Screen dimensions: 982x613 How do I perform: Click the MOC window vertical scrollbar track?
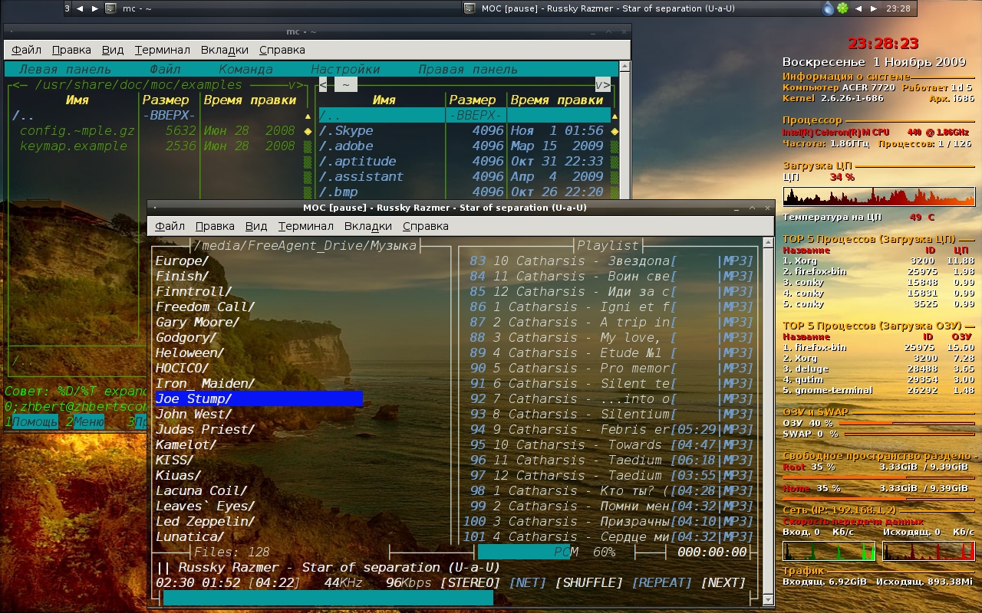[769, 421]
